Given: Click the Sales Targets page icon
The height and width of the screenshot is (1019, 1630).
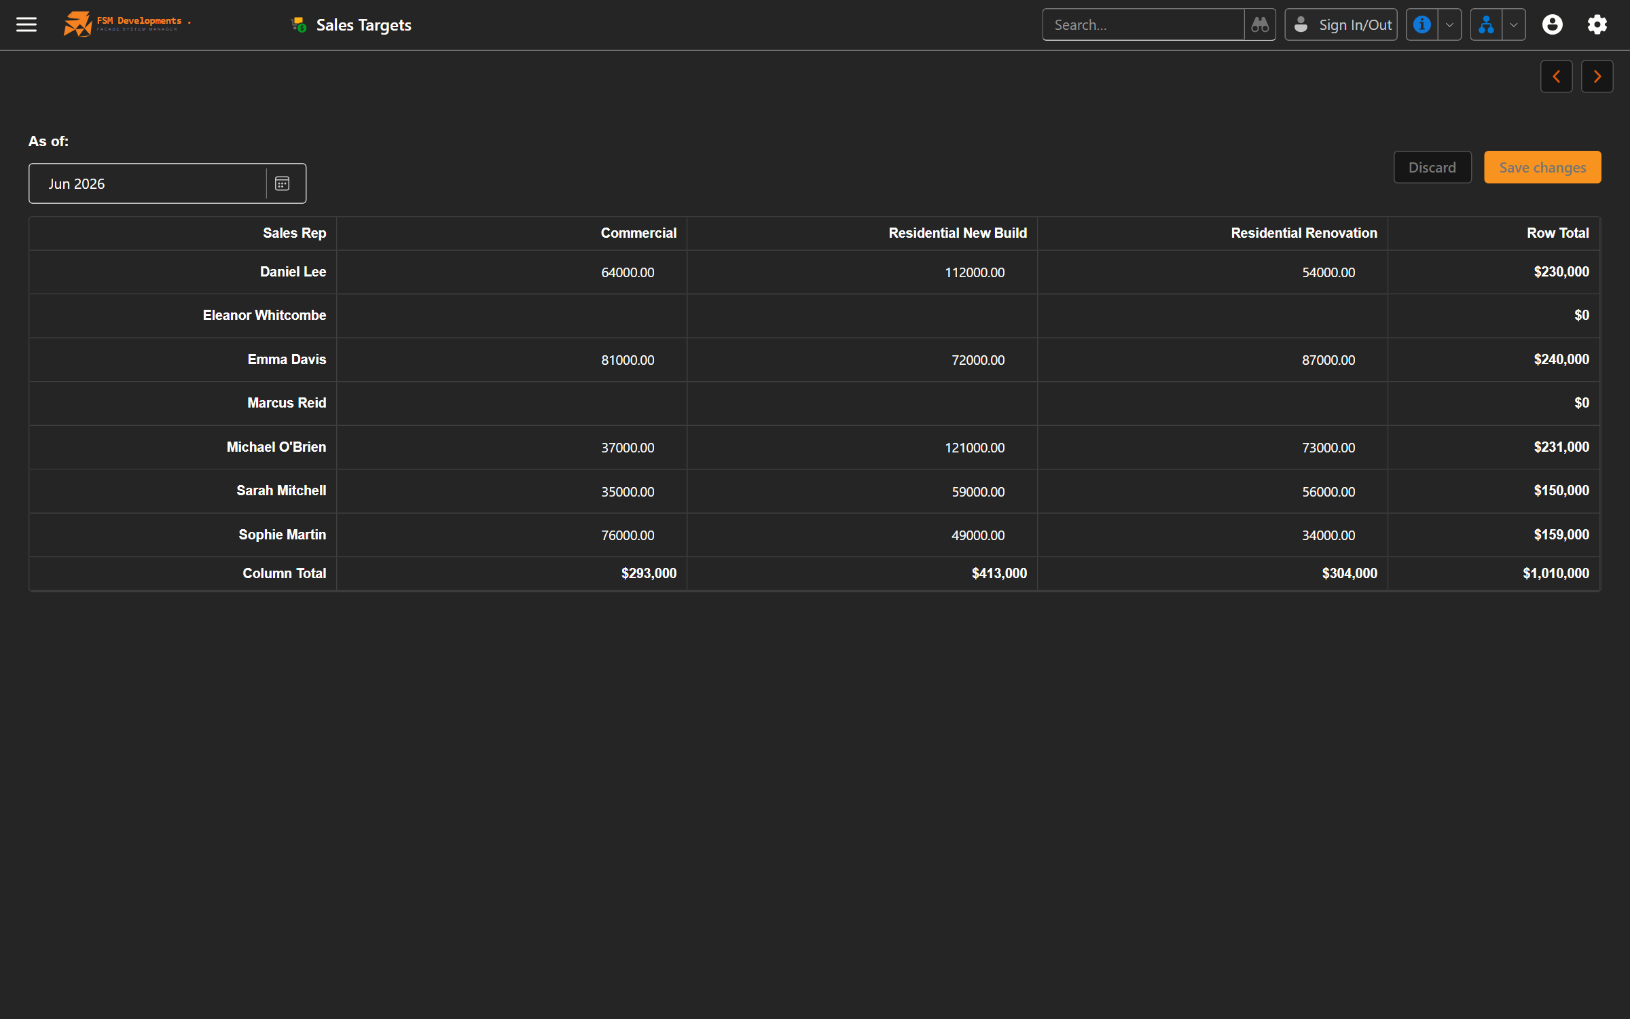Looking at the screenshot, I should (x=299, y=25).
